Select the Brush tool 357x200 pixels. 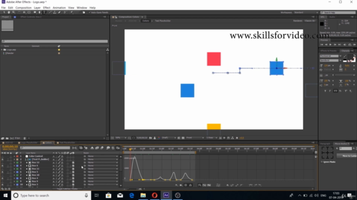[50, 12]
